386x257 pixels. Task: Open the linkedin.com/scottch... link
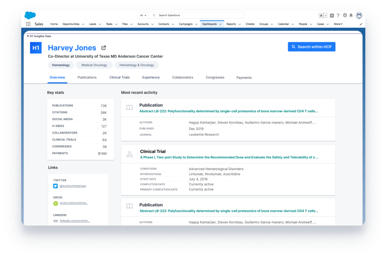[75, 221]
